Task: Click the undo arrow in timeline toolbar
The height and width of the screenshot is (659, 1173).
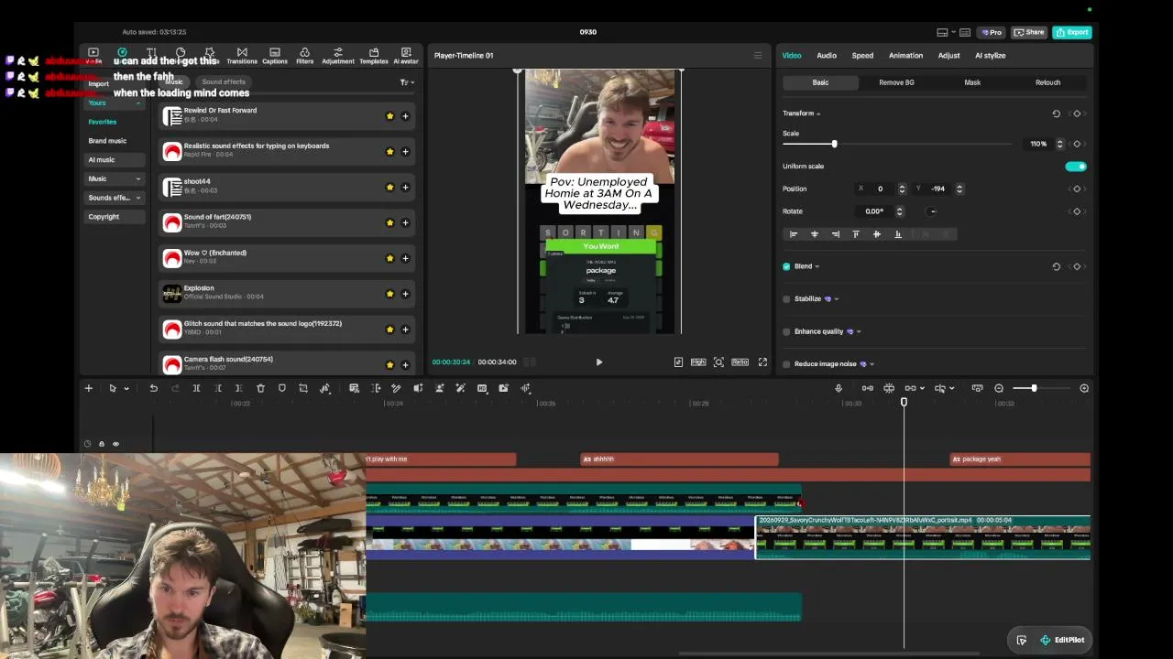Action: click(x=154, y=388)
